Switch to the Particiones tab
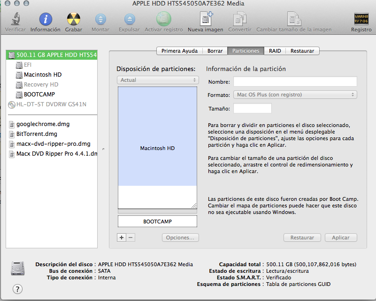Image resolution: width=376 pixels, height=301 pixels. coord(246,51)
